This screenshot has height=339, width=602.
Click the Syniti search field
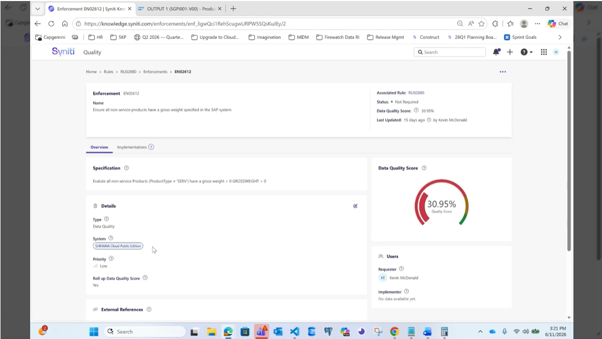click(450, 52)
